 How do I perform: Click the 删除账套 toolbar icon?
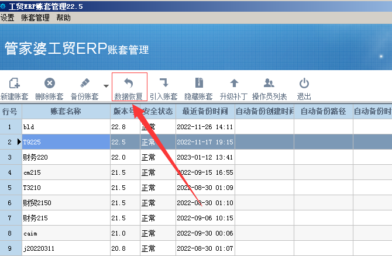(50, 83)
